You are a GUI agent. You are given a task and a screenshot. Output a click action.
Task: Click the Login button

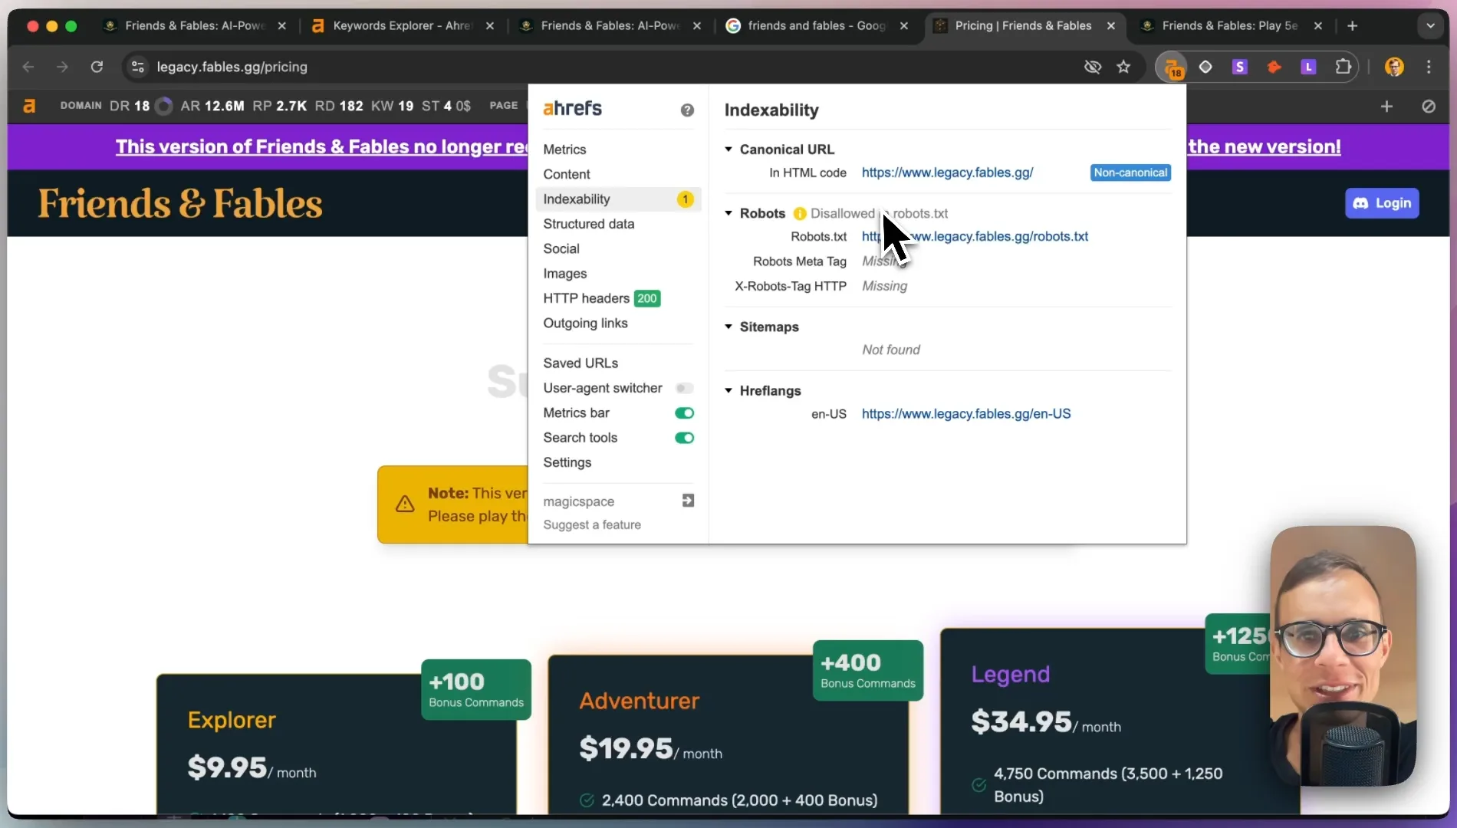[1382, 203]
